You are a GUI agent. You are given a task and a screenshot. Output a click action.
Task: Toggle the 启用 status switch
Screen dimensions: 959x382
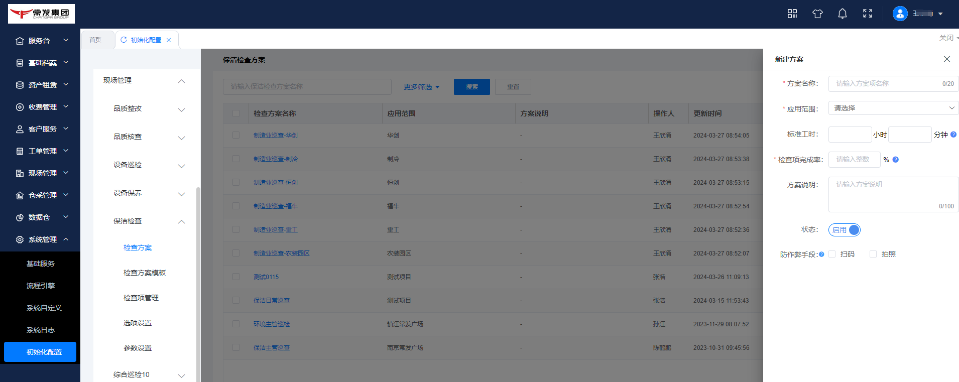(x=845, y=230)
